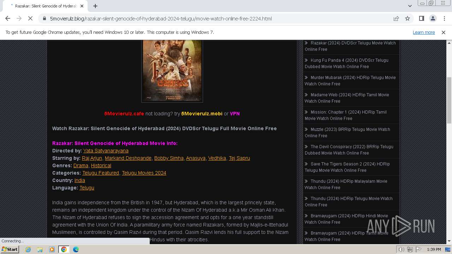452x254 pixels.
Task: Bookmark this page with star icon
Action: click(408, 18)
